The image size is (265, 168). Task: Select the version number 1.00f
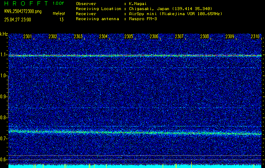(x=58, y=3)
